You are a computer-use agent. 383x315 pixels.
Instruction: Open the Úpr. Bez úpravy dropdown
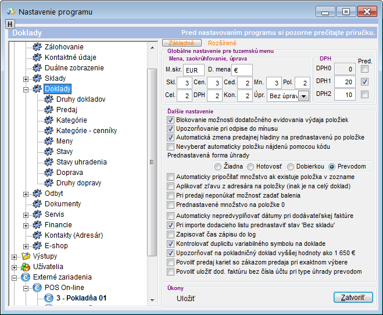click(x=302, y=96)
